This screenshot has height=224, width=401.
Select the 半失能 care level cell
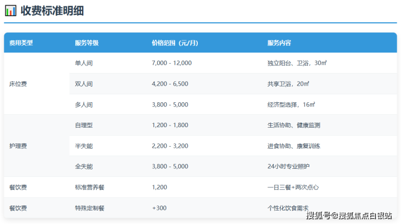[83, 146]
